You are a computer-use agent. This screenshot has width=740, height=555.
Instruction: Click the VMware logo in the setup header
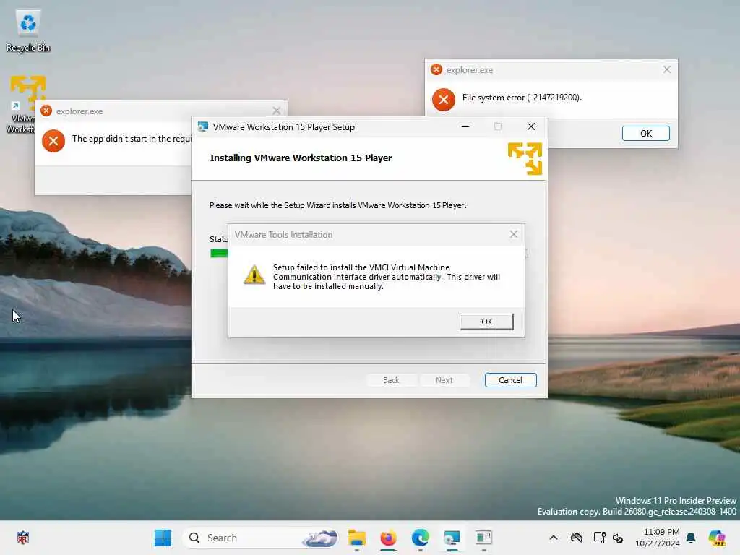pos(525,159)
